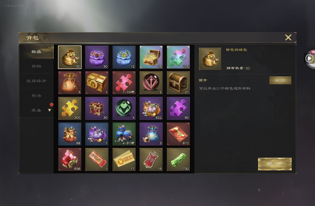Open the 兵法 tab
Screen dimensions: 315x206
pos(36,96)
